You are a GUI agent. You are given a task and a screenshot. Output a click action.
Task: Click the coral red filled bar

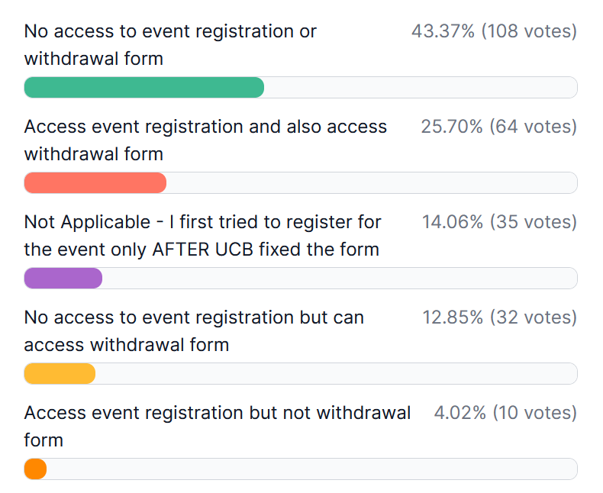tap(95, 183)
